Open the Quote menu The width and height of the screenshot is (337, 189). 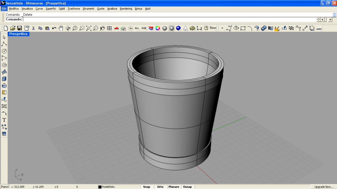point(101,9)
